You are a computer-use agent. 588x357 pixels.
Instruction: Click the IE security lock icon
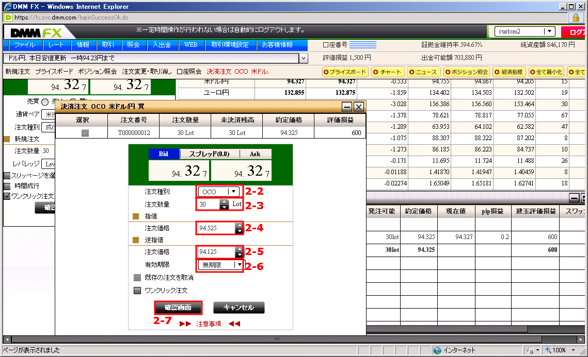[576, 18]
